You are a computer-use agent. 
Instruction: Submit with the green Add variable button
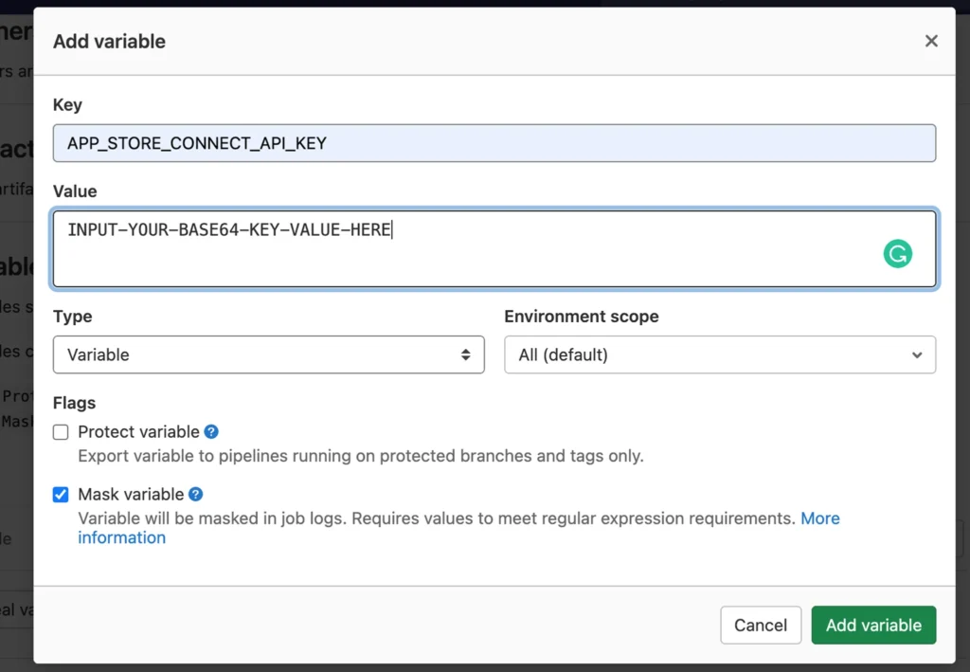click(872, 625)
